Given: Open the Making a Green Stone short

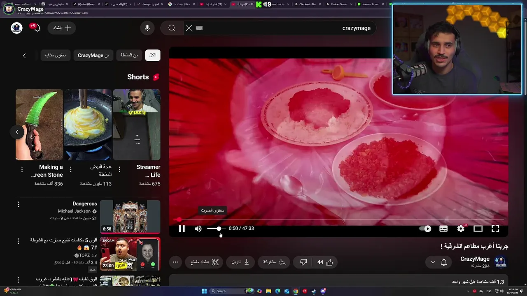Looking at the screenshot, I should pos(39,125).
